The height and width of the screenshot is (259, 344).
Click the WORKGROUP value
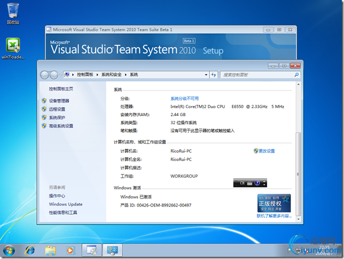[184, 176]
